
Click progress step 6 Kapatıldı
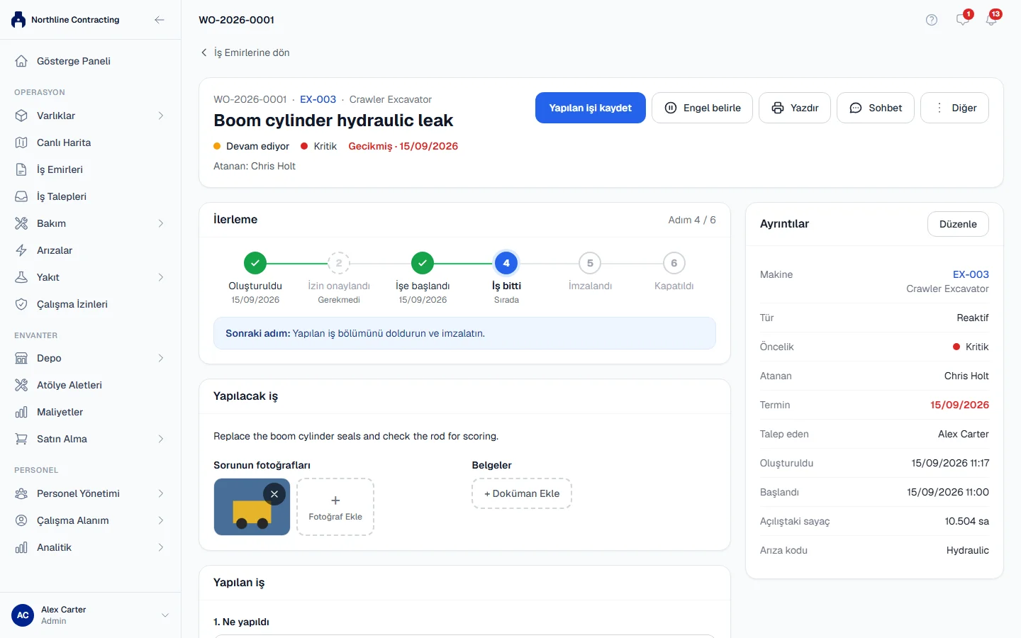(x=674, y=263)
